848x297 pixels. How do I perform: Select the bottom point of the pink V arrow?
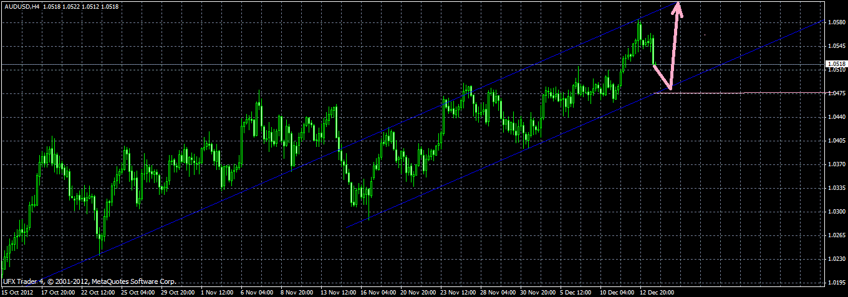670,88
